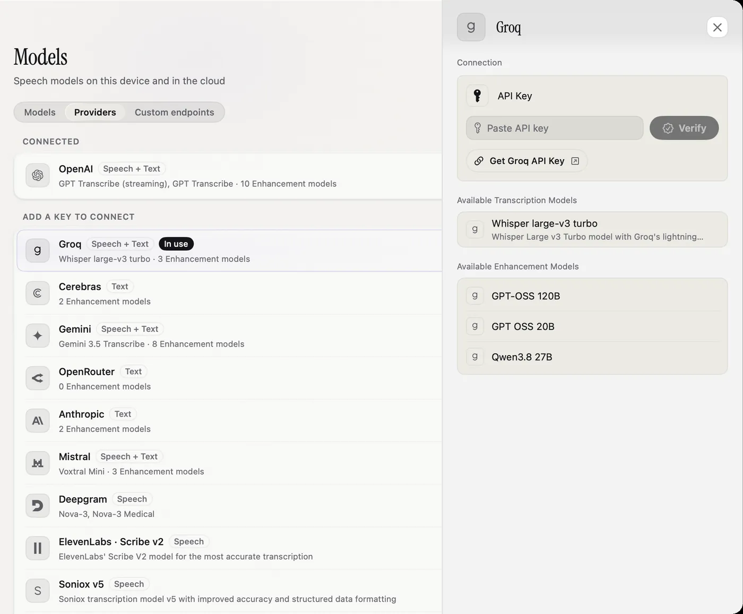The width and height of the screenshot is (743, 614).
Task: Open the Custom endpoints tab
Action: 174,113
